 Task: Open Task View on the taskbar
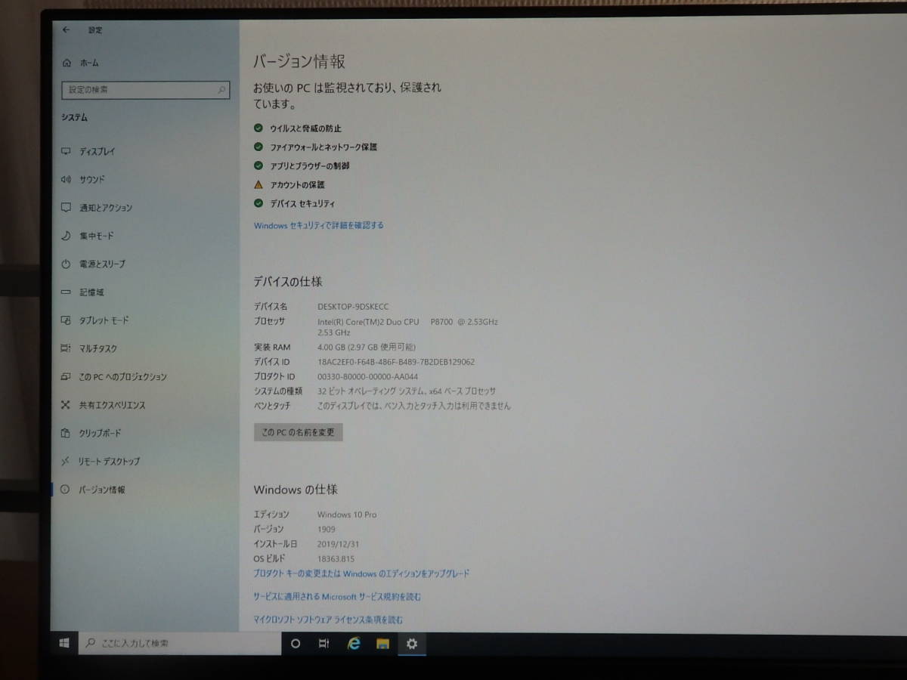pyautogui.click(x=323, y=644)
